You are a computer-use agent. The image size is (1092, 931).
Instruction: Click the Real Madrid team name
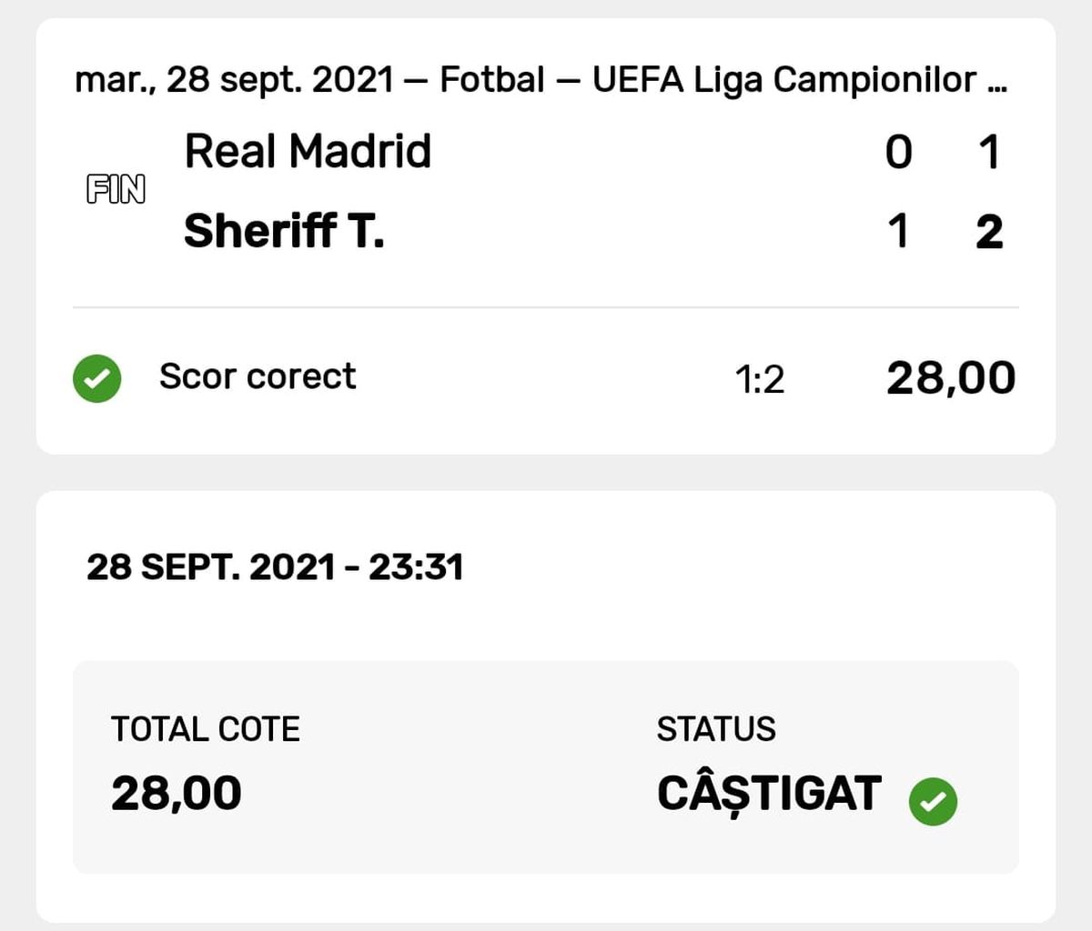[x=308, y=151]
